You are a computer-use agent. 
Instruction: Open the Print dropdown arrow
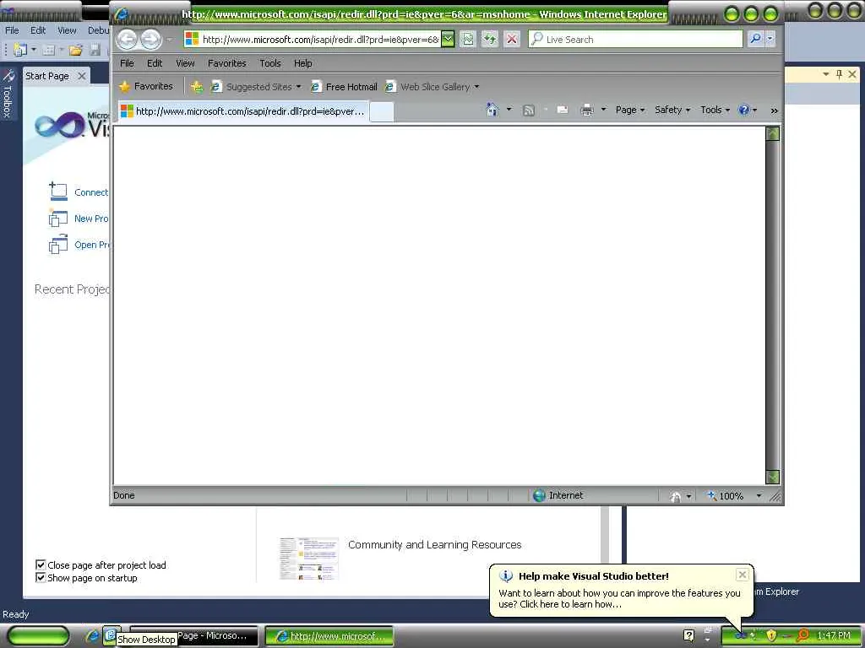click(x=603, y=110)
